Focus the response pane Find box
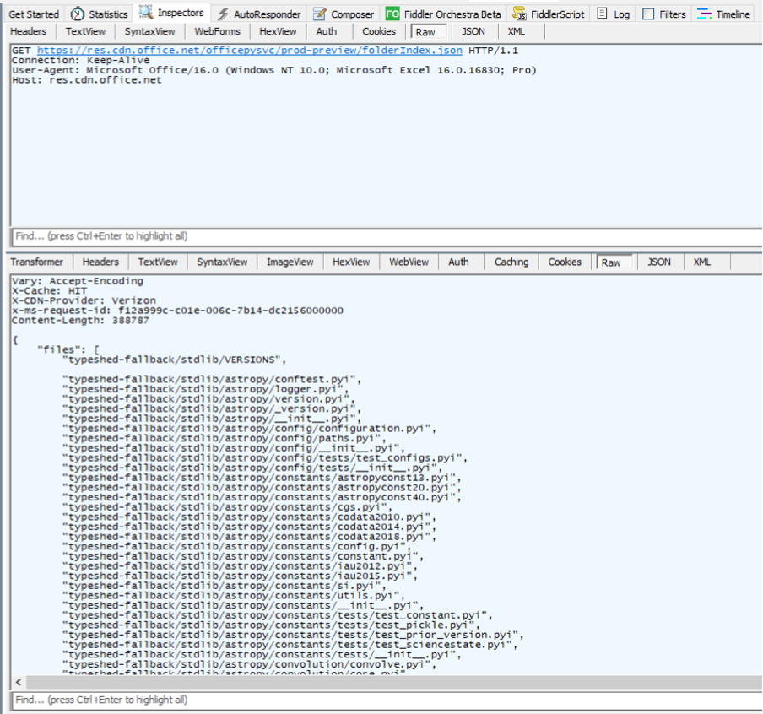The image size is (763, 714). pyautogui.click(x=387, y=700)
